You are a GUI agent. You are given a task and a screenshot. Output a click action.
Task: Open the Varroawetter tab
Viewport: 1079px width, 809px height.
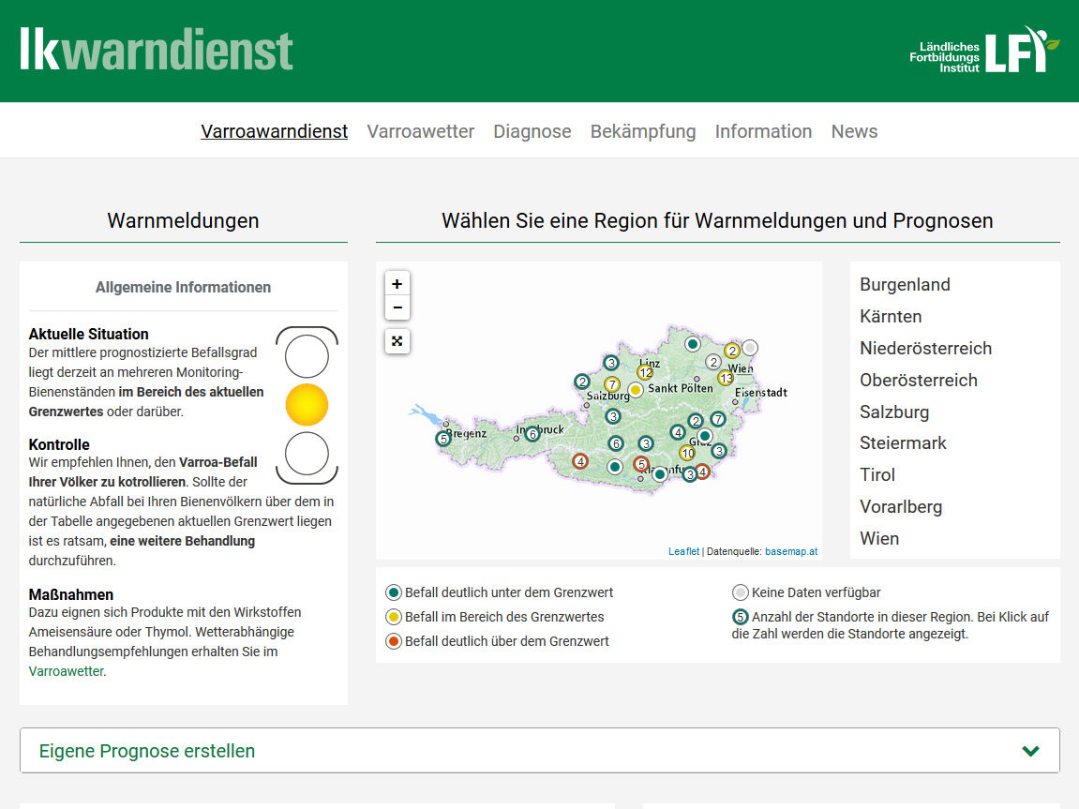[421, 131]
